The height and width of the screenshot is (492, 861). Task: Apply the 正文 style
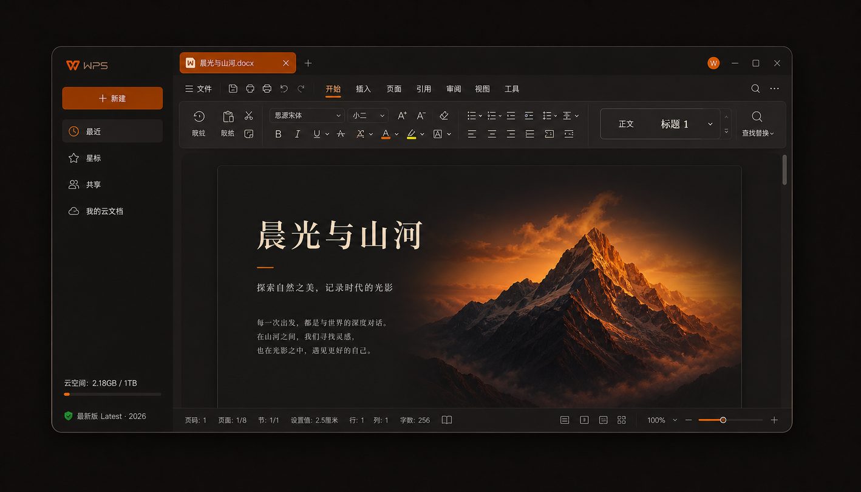[x=626, y=124]
